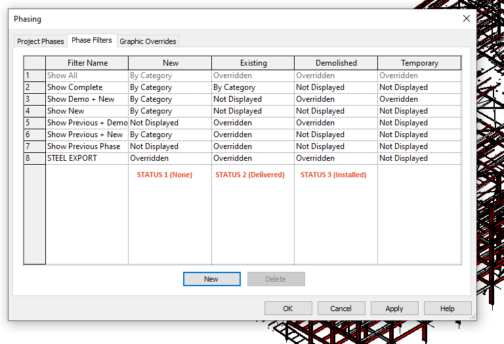
Task: Open Demolished setting for Show Complete
Action: click(336, 87)
